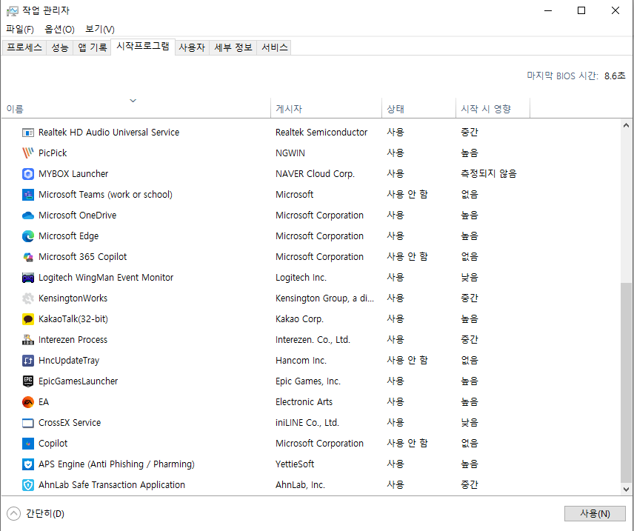The image size is (634, 531).
Task: Switch to the 앱 기록 tab
Action: click(x=92, y=47)
